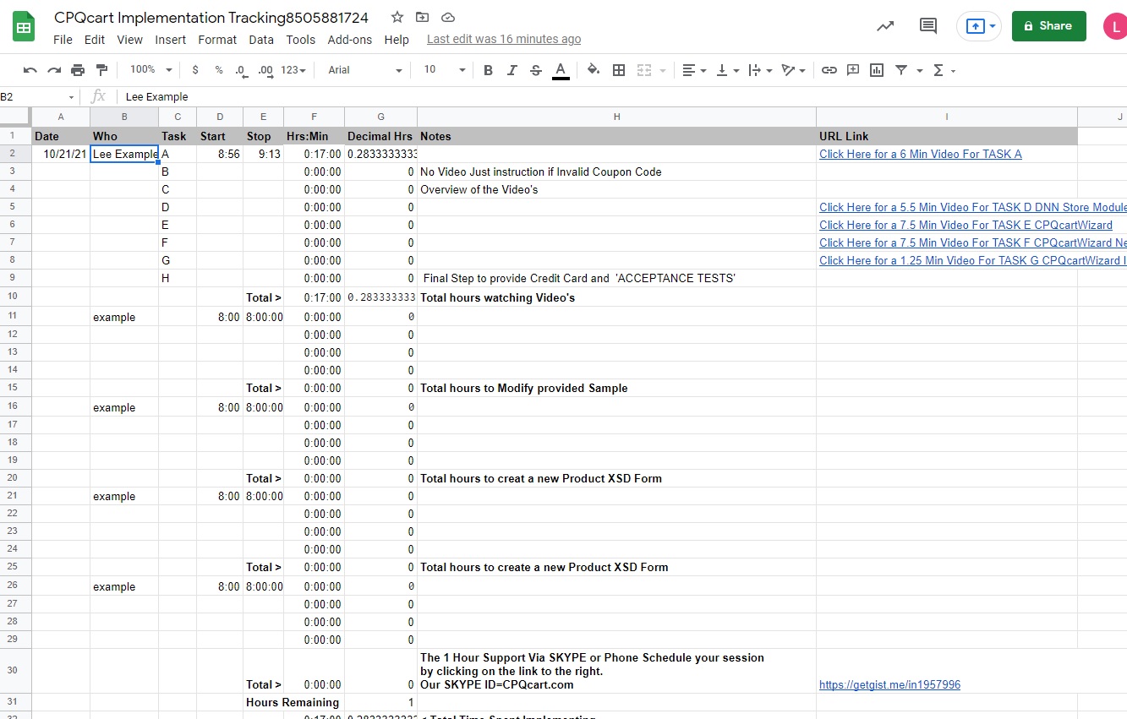Open the text rotation dropdown
This screenshot has width=1127, height=719.
click(x=793, y=70)
